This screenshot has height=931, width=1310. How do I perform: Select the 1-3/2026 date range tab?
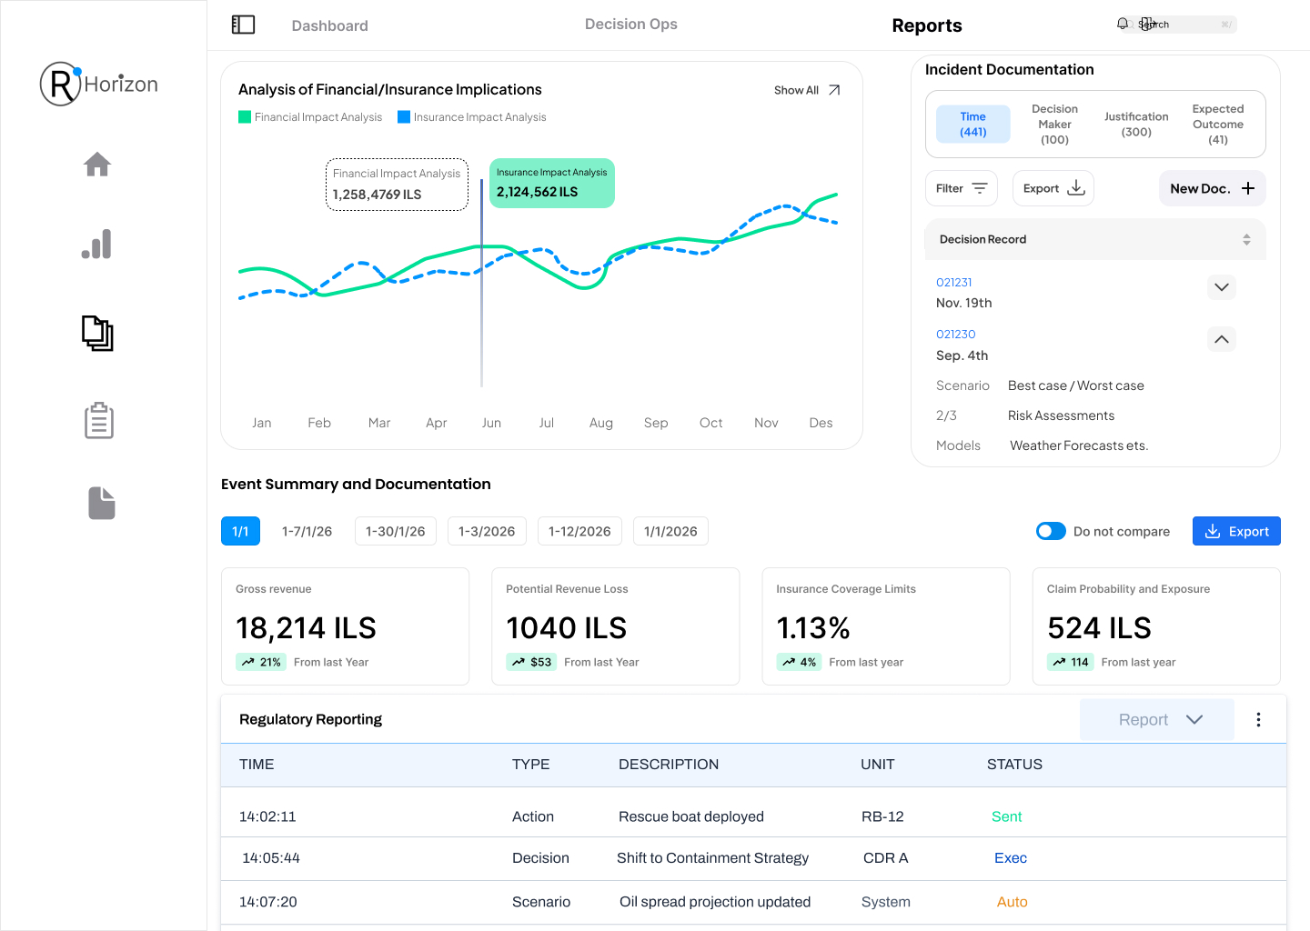[487, 531]
